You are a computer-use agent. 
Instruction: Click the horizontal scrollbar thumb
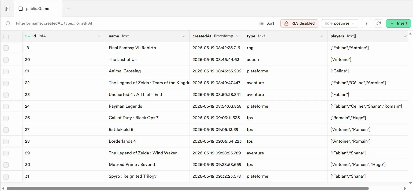pos(188,189)
